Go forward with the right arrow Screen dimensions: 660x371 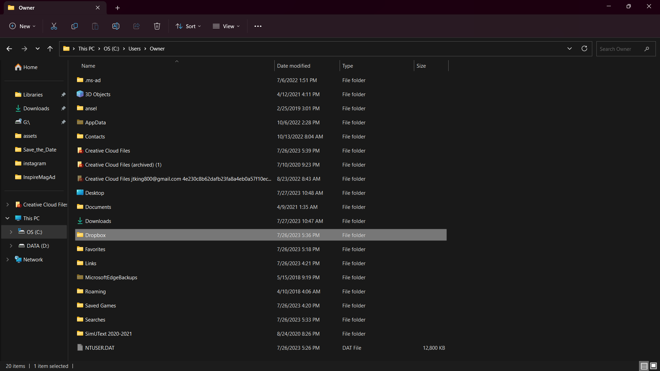[x=24, y=49]
